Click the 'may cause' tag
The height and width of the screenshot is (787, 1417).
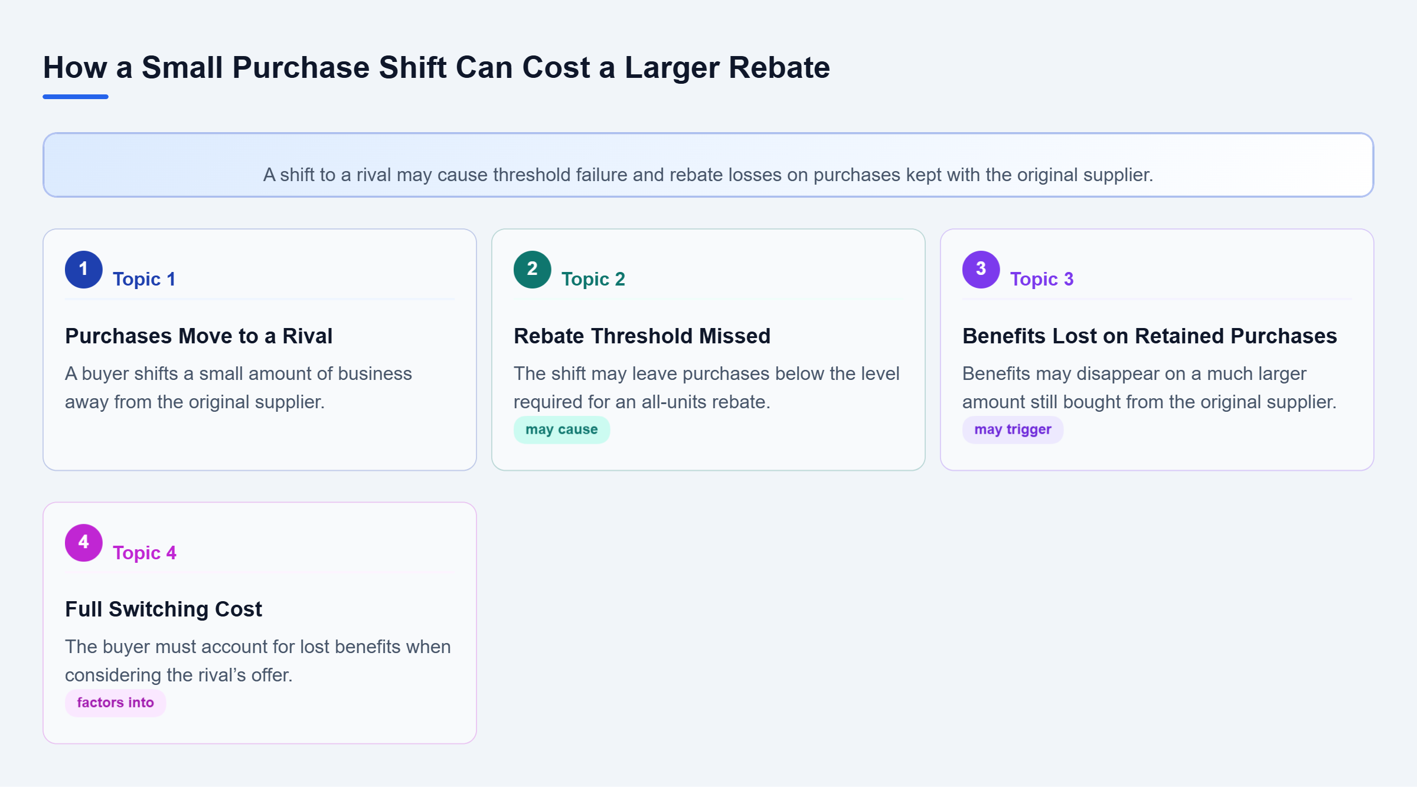pyautogui.click(x=561, y=429)
